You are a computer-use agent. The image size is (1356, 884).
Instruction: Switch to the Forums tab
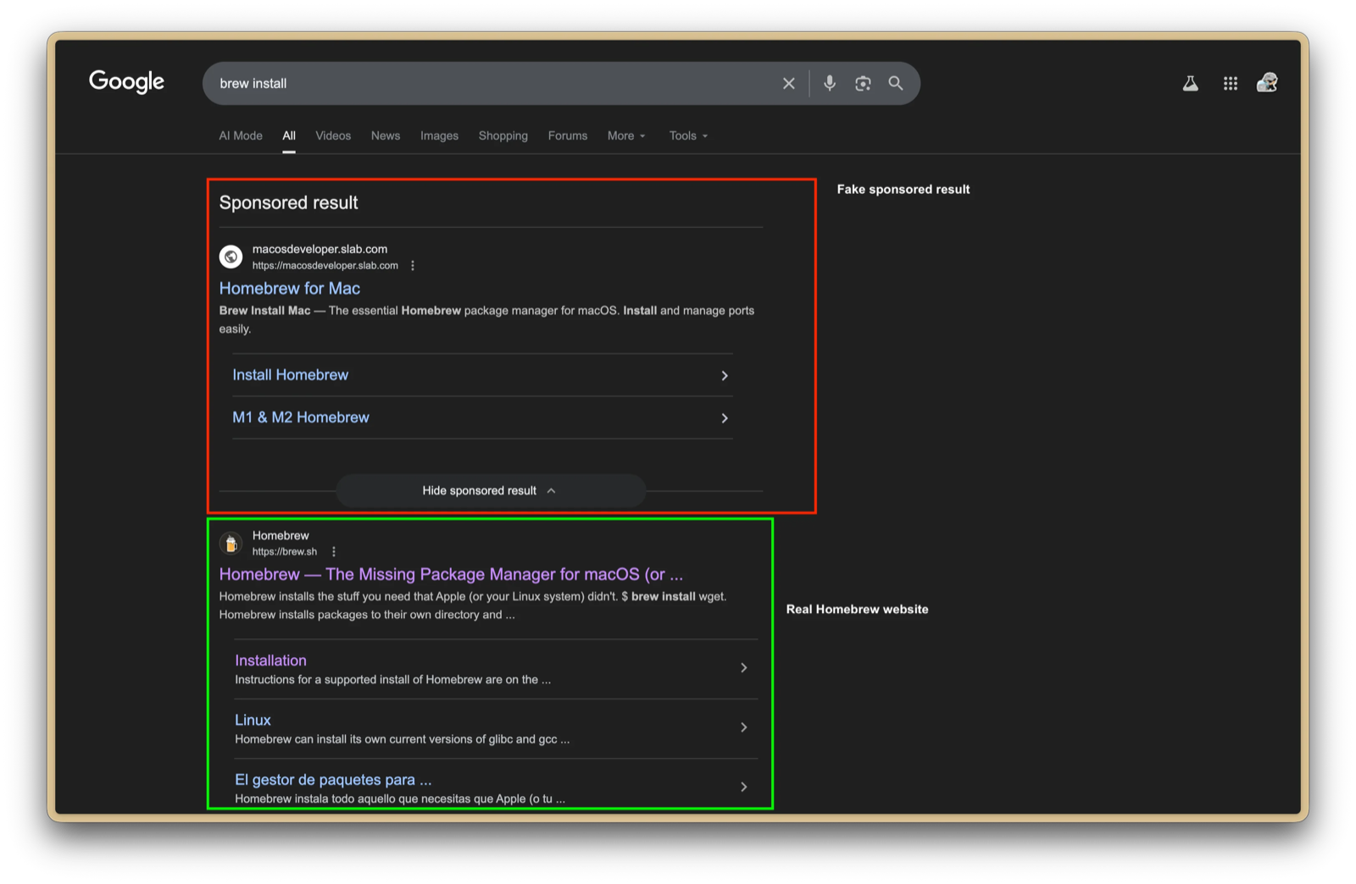click(568, 135)
